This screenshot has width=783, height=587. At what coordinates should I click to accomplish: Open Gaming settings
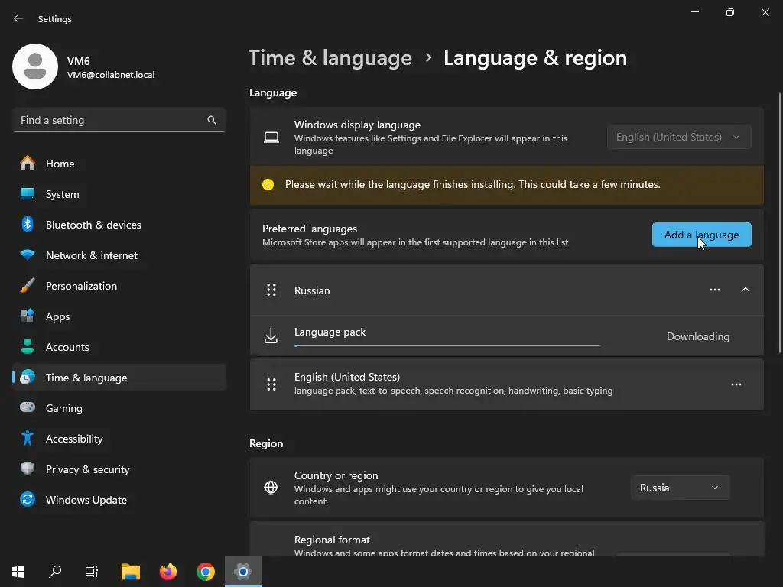pos(119,408)
